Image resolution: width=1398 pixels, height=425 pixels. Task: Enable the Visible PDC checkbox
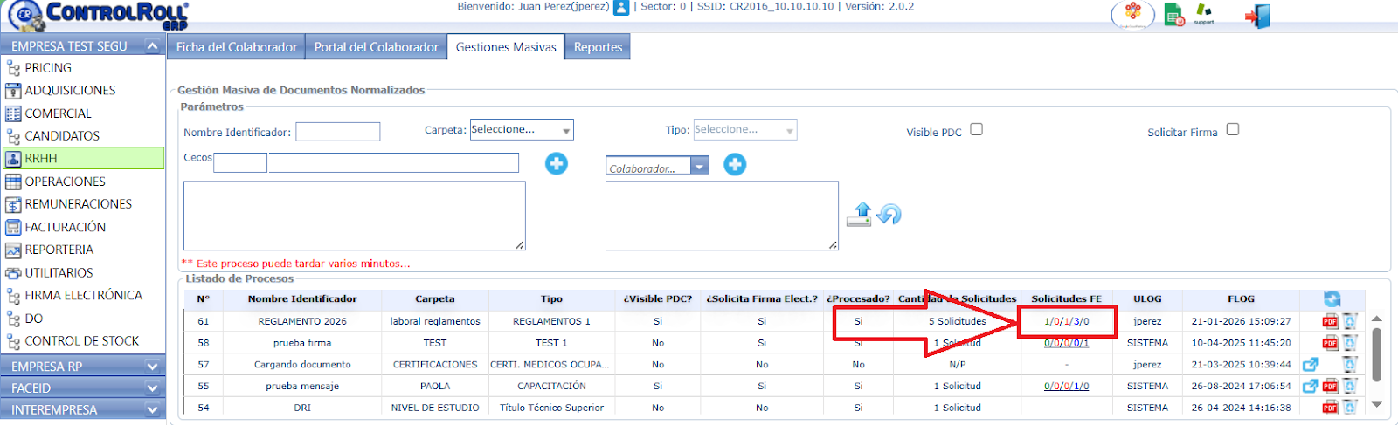pos(977,129)
